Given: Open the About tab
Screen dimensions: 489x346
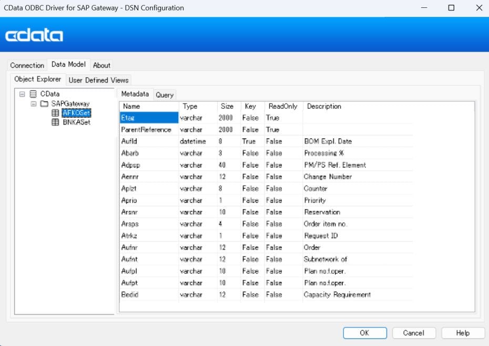Looking at the screenshot, I should tap(101, 65).
